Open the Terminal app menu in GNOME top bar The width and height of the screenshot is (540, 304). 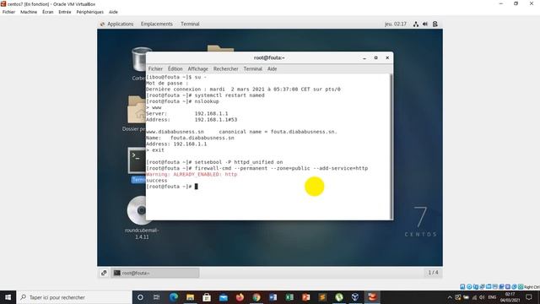coord(190,24)
